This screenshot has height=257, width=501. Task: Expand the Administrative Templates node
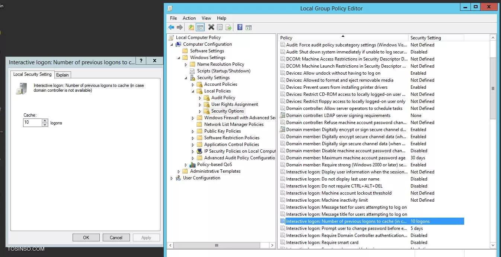pos(179,172)
